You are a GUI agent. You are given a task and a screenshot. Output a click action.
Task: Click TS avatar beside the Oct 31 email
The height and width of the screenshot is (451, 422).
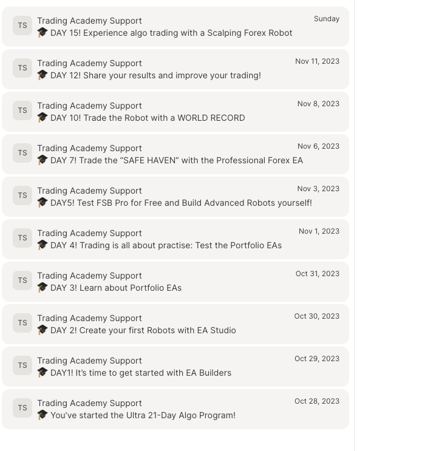pos(22,280)
